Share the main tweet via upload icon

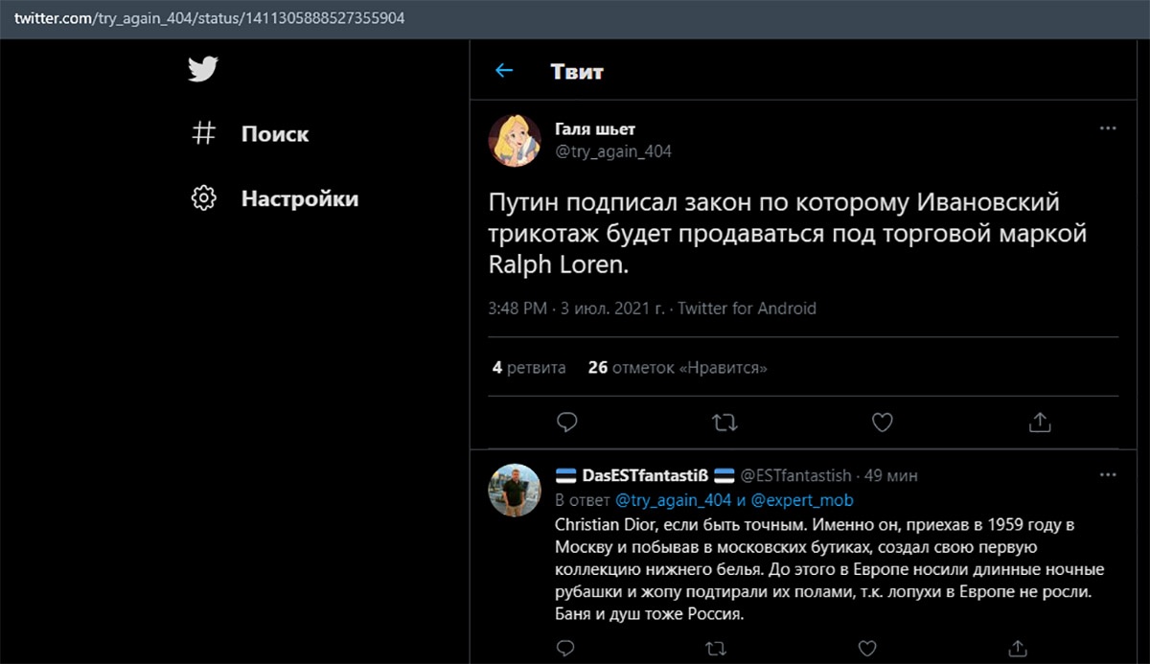(1040, 422)
